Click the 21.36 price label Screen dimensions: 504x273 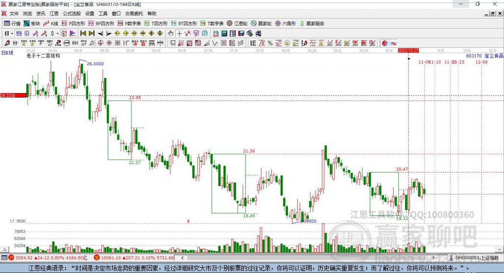pos(249,151)
